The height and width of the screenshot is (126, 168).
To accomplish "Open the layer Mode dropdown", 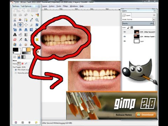I will pyautogui.click(x=154, y=20).
